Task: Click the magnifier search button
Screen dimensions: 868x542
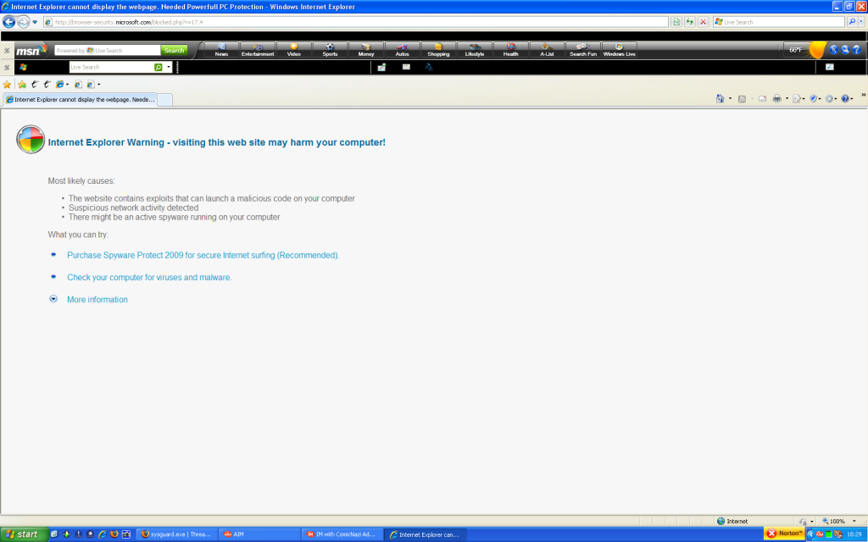Action: 852,22
